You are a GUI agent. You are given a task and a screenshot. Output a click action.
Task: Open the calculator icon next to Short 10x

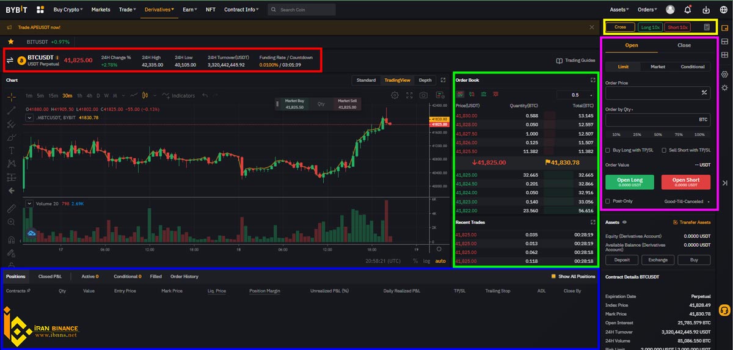[x=707, y=27]
